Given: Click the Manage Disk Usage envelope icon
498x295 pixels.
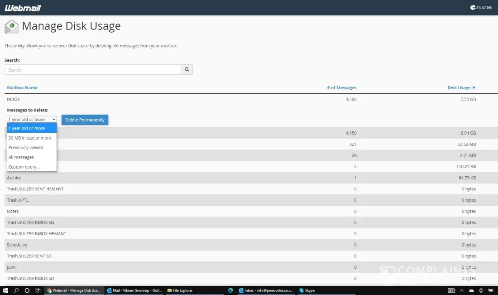Looking at the screenshot, I should tap(12, 27).
